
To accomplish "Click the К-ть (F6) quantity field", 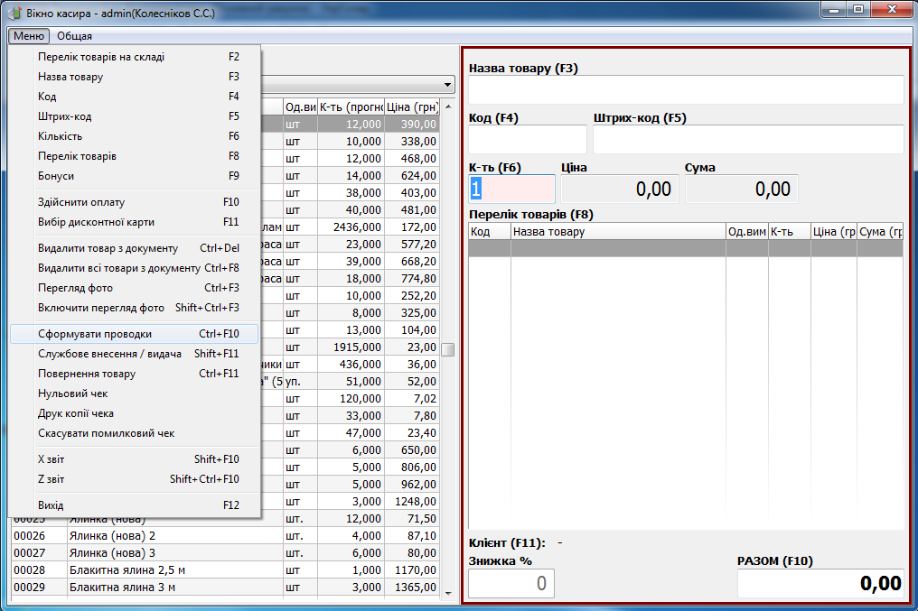I will [x=511, y=190].
